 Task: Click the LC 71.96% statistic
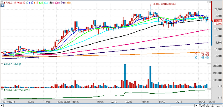(x=202, y=55)
